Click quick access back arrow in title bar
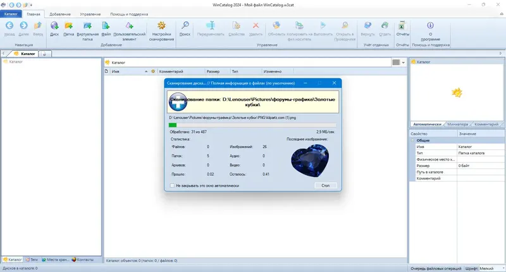The image size is (506, 272). click(11, 5)
